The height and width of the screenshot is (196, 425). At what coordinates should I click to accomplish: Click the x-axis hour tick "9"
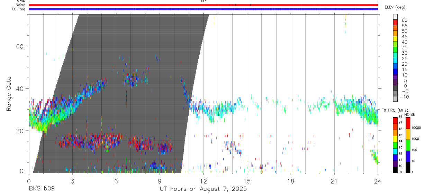click(x=160, y=181)
